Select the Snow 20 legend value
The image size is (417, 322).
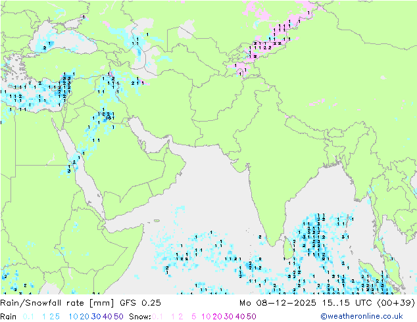(217, 317)
